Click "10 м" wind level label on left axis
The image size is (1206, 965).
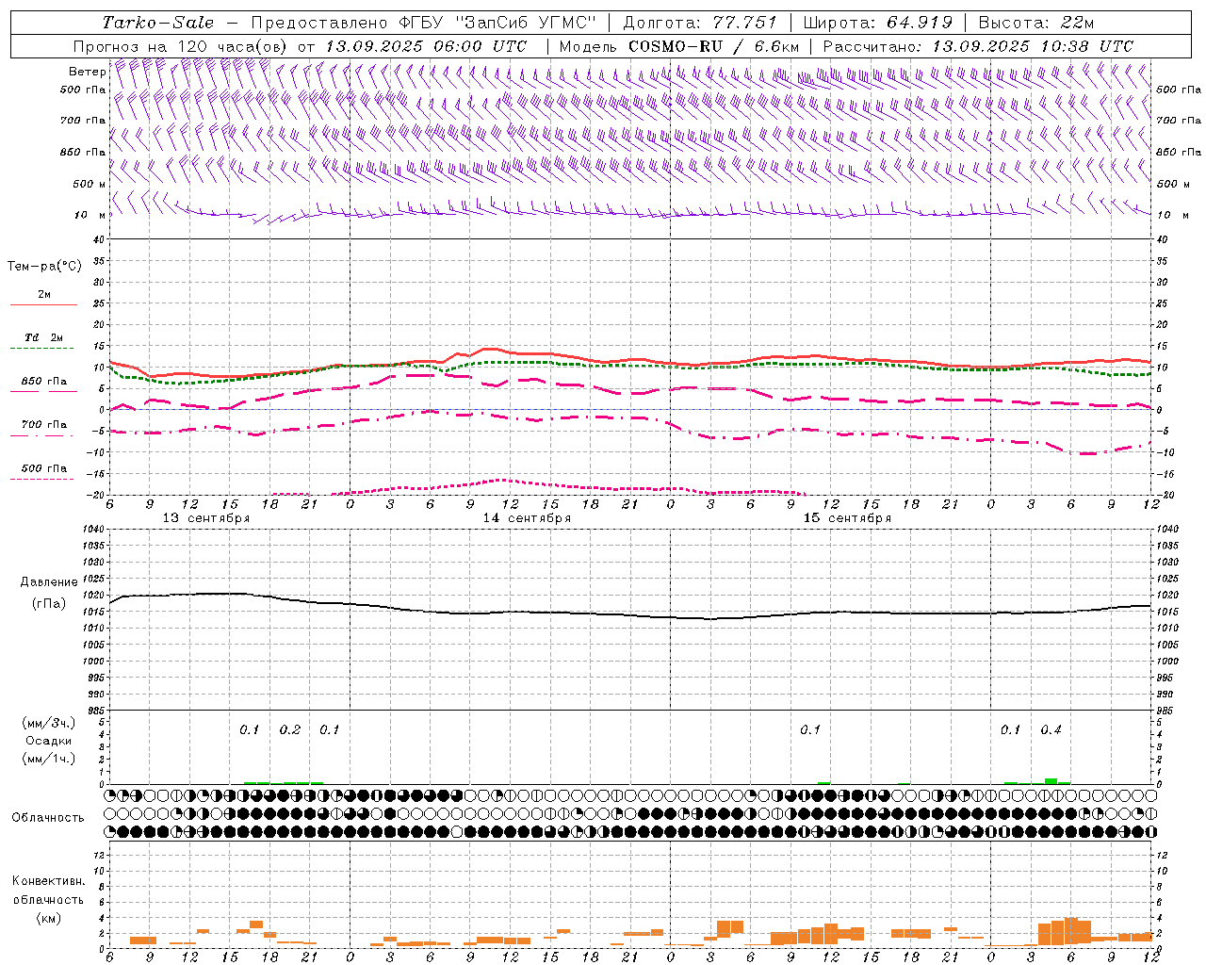[90, 215]
